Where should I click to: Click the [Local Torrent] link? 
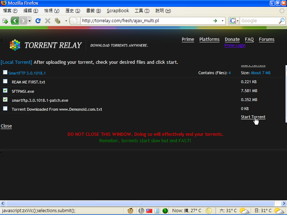(x=16, y=62)
